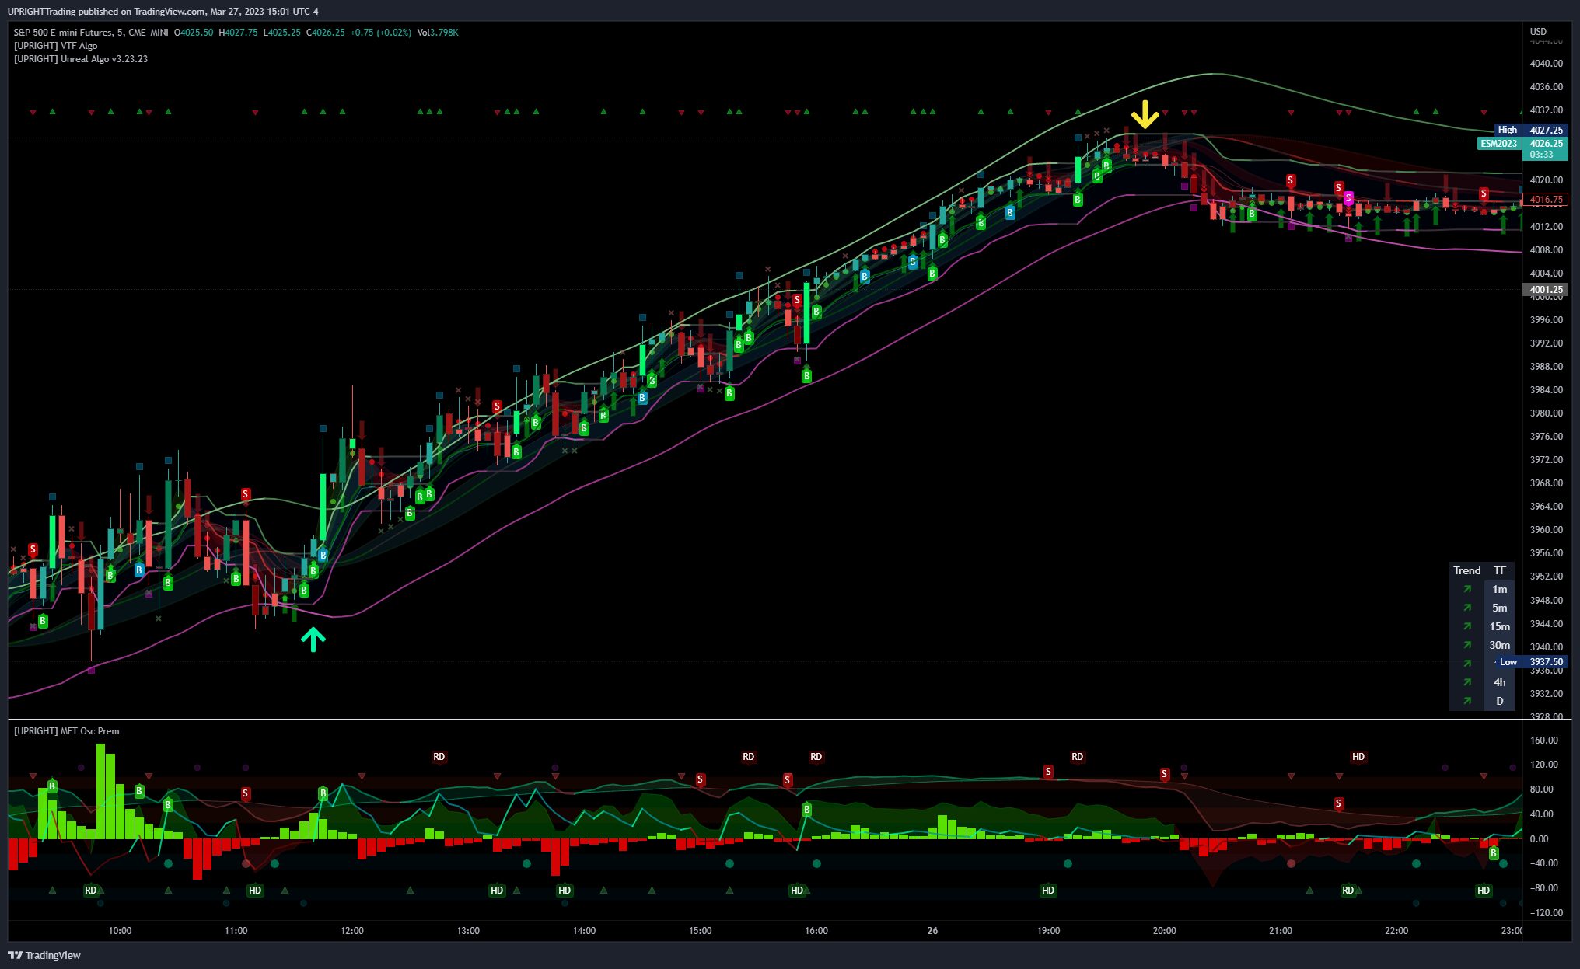The width and height of the screenshot is (1580, 969).
Task: Click the trend arrow beside the D timeframe
Action: pyautogui.click(x=1467, y=701)
